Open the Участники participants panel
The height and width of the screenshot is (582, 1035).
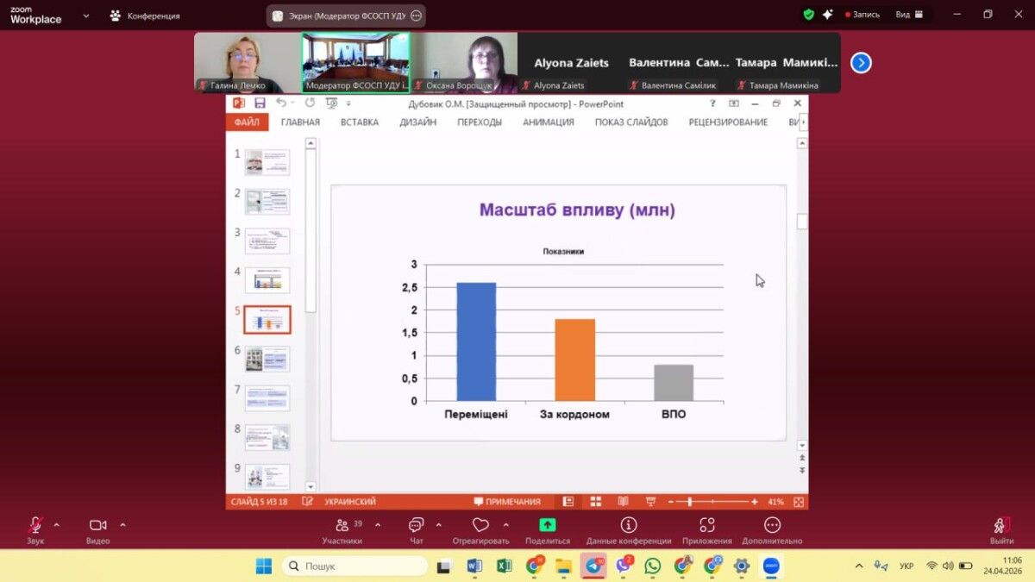[x=342, y=525]
